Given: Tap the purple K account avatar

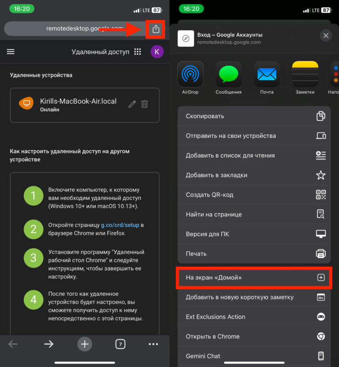Looking at the screenshot, I should click(157, 52).
